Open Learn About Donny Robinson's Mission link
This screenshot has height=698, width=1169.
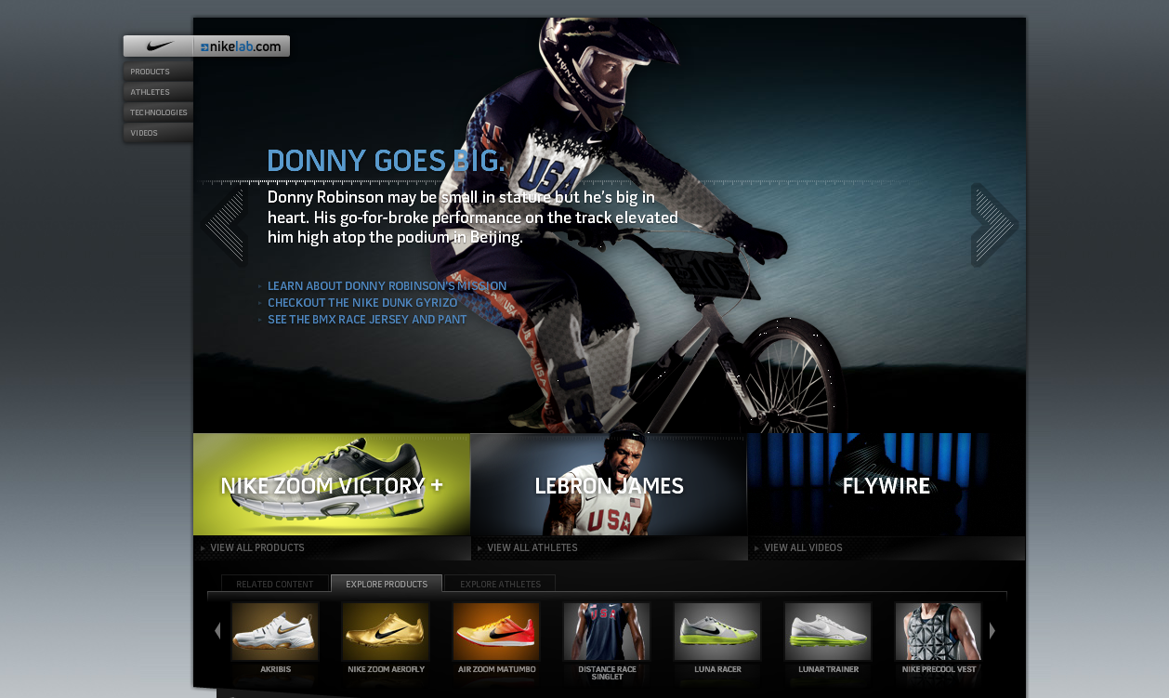pyautogui.click(x=387, y=286)
